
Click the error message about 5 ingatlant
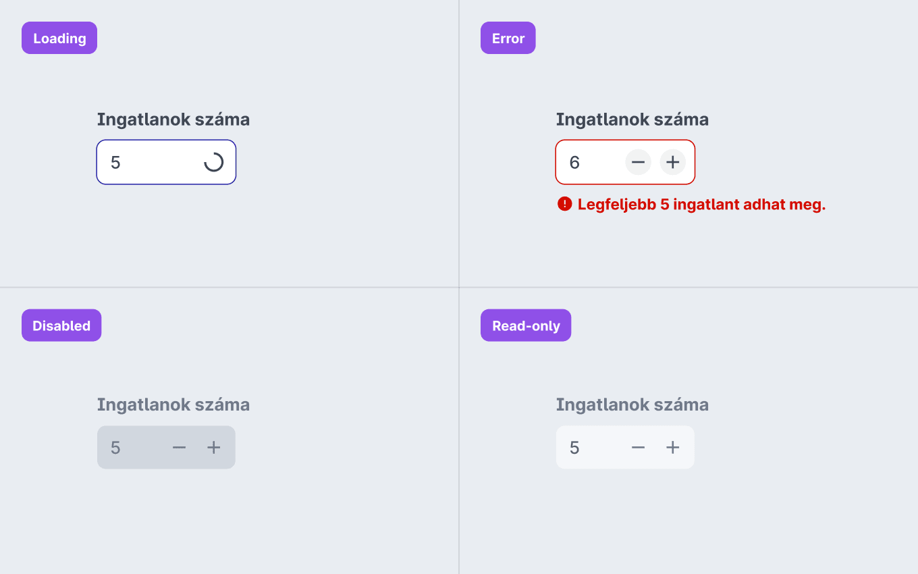point(701,205)
